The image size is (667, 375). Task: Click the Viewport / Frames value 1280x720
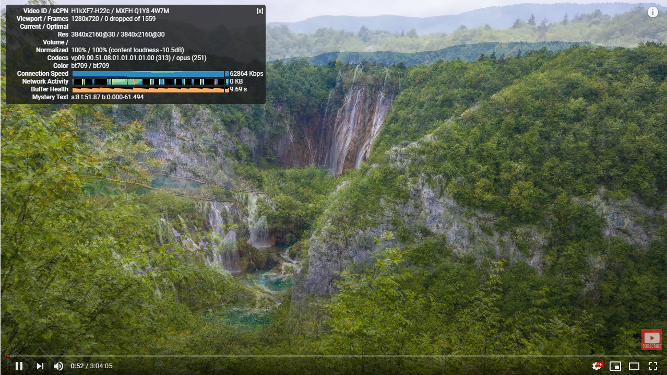(86, 19)
